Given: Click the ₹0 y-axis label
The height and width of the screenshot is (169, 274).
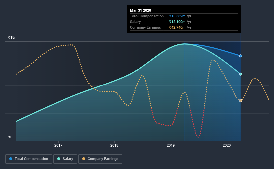Looking at the screenshot, I should [x=10, y=137].
